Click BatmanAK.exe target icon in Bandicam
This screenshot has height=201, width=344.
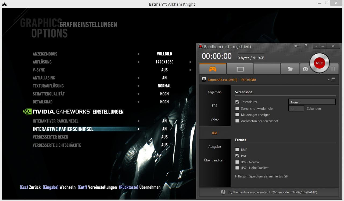pyautogui.click(x=204, y=80)
